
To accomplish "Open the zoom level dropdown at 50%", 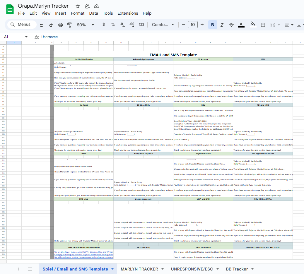I will point(86,25).
